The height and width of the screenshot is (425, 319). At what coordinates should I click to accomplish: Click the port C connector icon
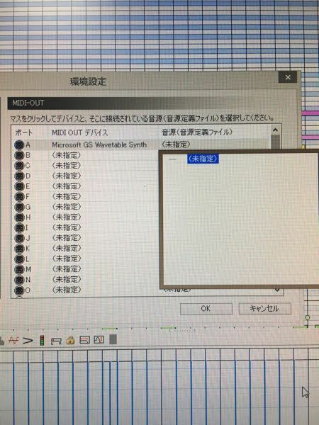coord(19,166)
